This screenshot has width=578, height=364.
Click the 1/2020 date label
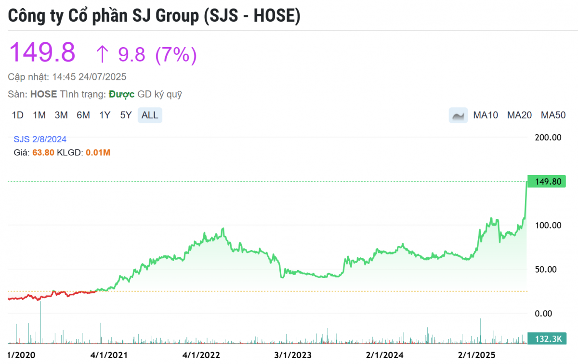click(x=22, y=355)
